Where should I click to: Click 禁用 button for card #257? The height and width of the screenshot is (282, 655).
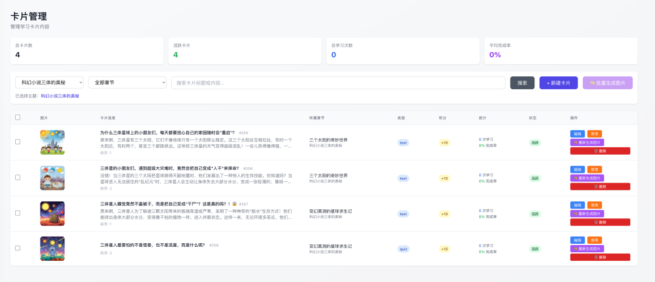(x=594, y=204)
